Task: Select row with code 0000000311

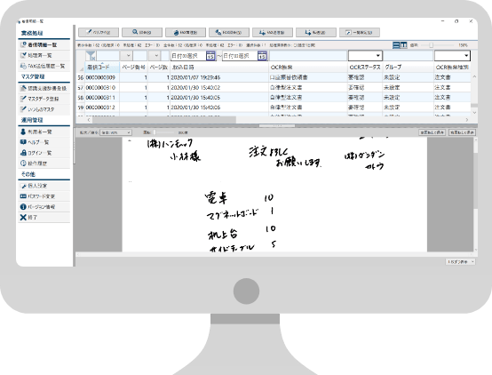Action: pos(274,98)
